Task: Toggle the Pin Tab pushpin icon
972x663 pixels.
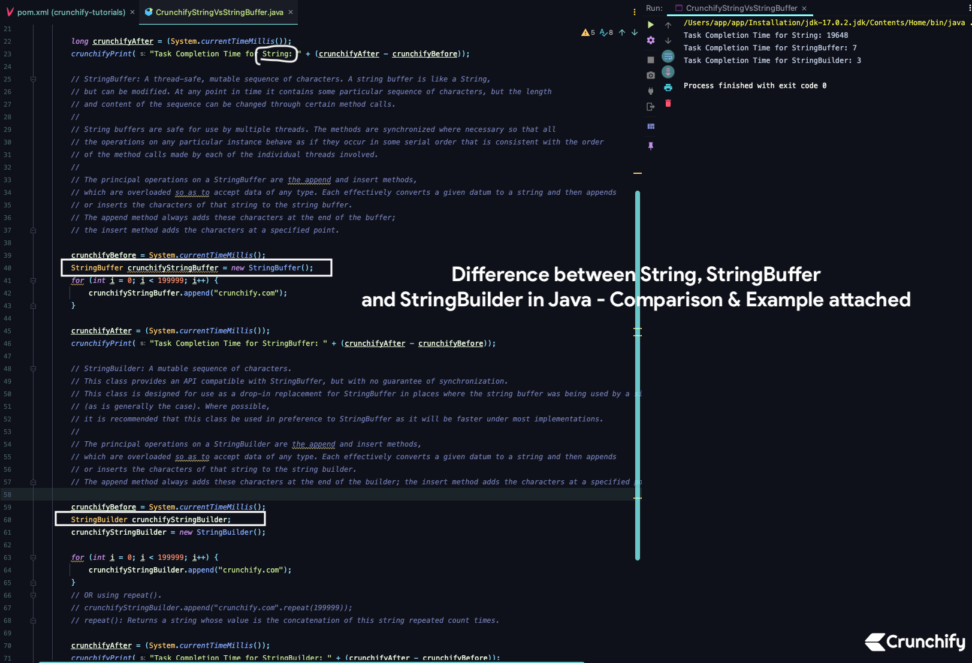Action: (651, 146)
